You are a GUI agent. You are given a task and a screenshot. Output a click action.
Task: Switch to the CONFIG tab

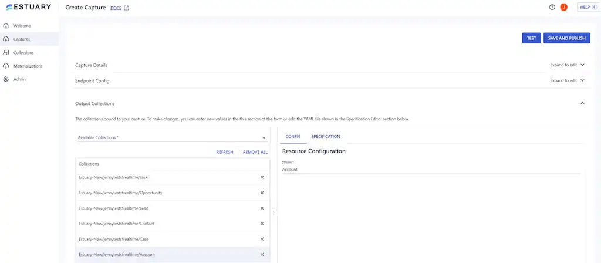click(x=293, y=136)
